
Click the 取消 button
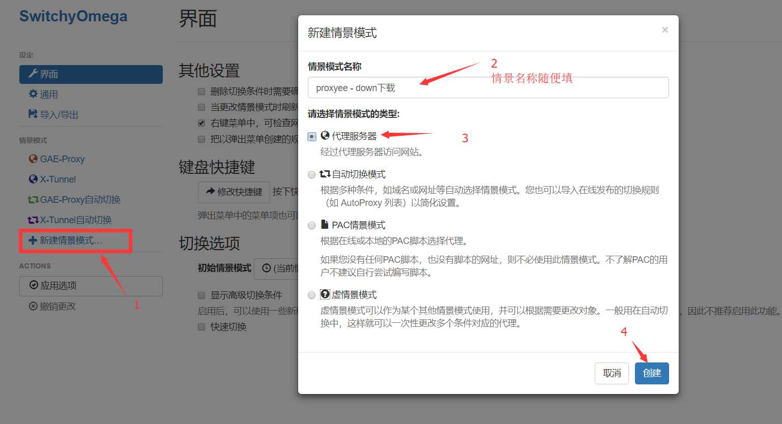[612, 373]
